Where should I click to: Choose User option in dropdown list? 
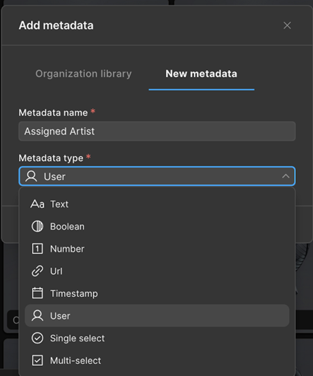(157, 316)
